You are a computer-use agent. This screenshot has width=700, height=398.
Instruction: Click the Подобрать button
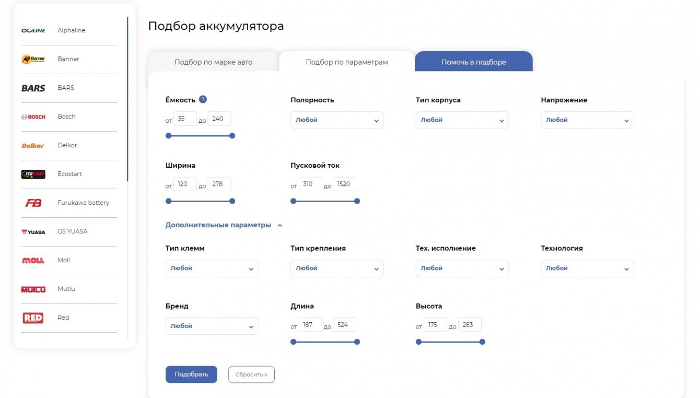tap(191, 374)
